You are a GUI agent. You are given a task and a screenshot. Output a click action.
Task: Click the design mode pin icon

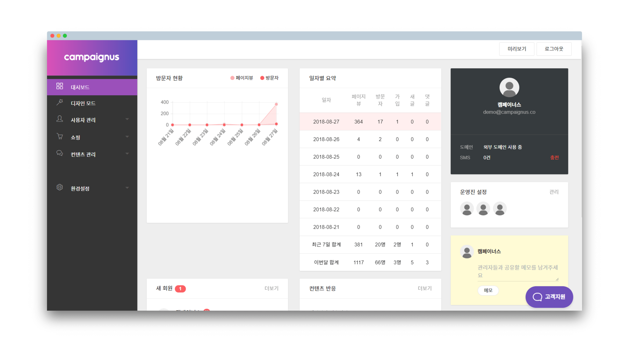click(60, 102)
